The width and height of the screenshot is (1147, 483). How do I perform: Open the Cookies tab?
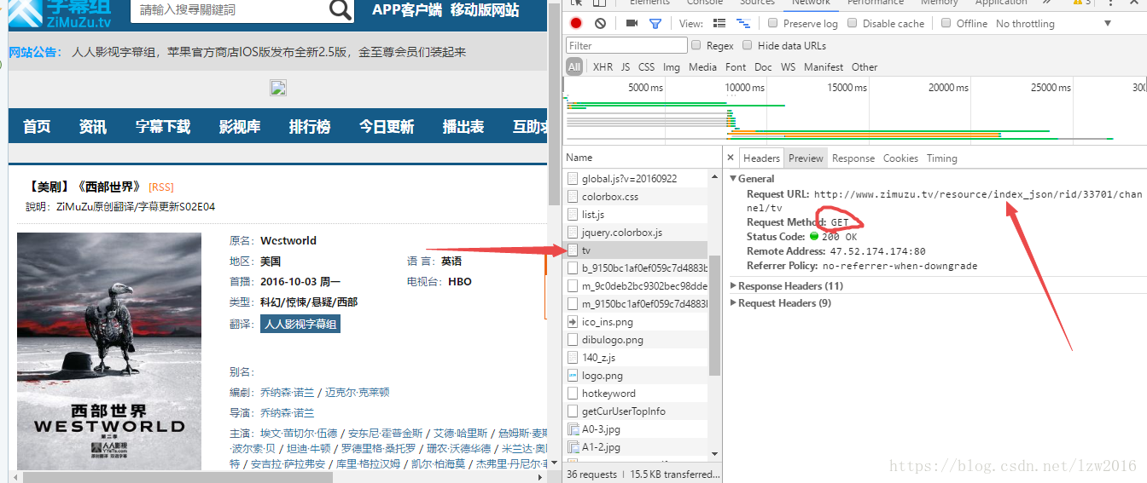pos(900,158)
